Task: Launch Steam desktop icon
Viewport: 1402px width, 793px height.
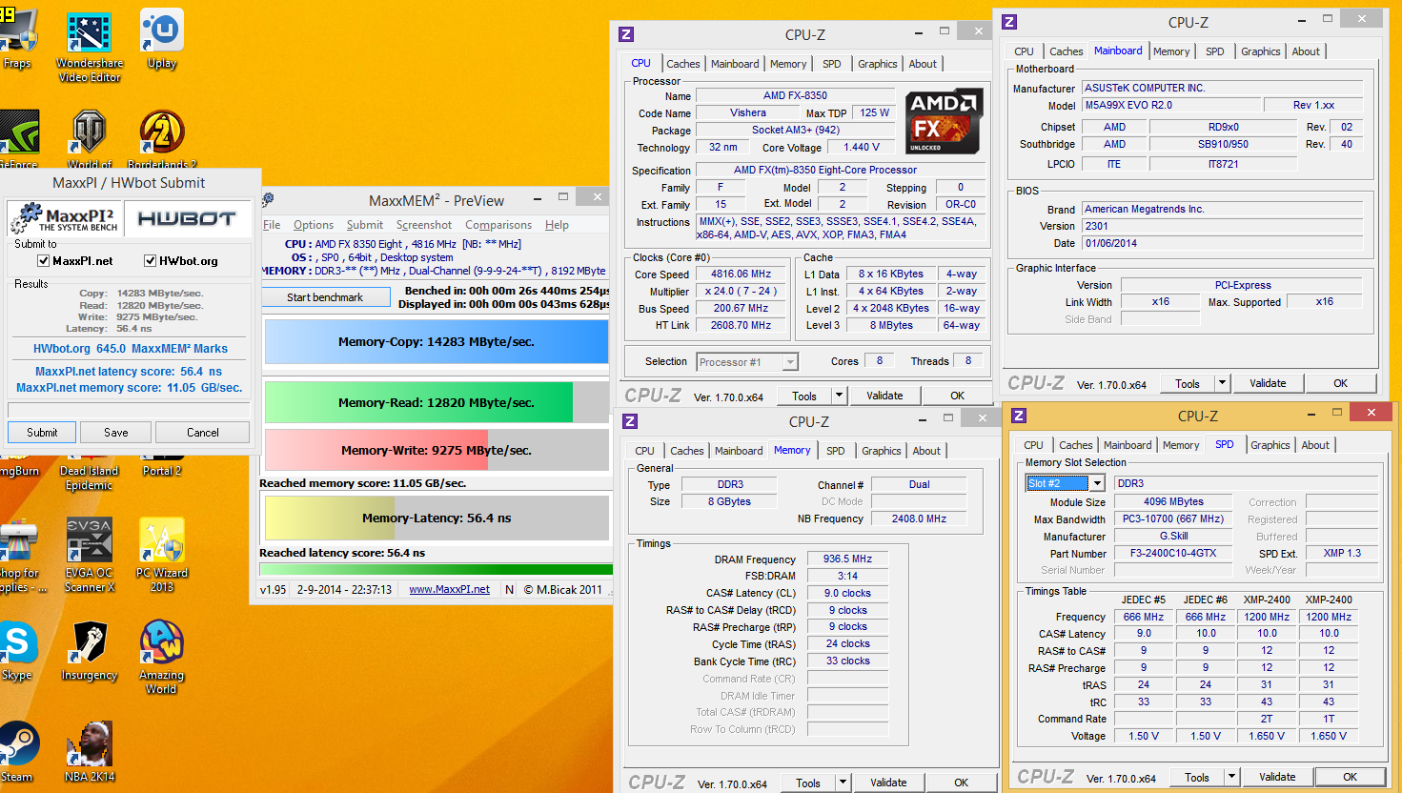Action: point(17,752)
